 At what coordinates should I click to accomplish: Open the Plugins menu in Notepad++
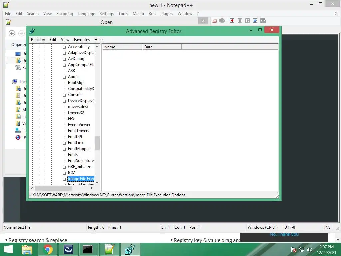pos(167,13)
